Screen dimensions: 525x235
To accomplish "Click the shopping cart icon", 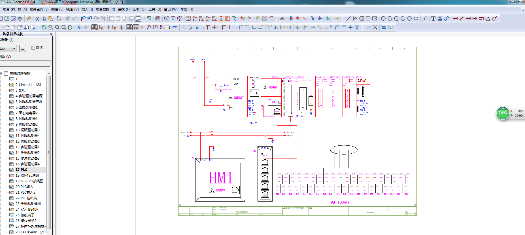I will coord(384,27).
